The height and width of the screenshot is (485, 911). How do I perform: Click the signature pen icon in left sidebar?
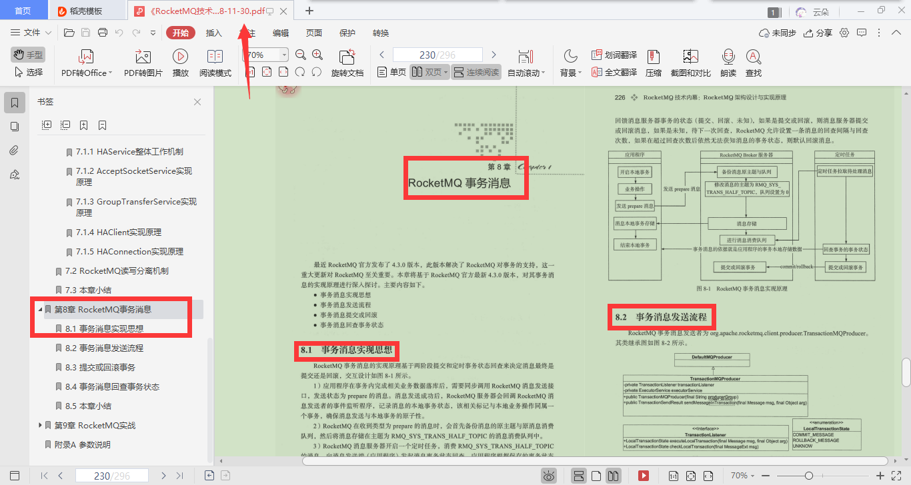point(15,175)
